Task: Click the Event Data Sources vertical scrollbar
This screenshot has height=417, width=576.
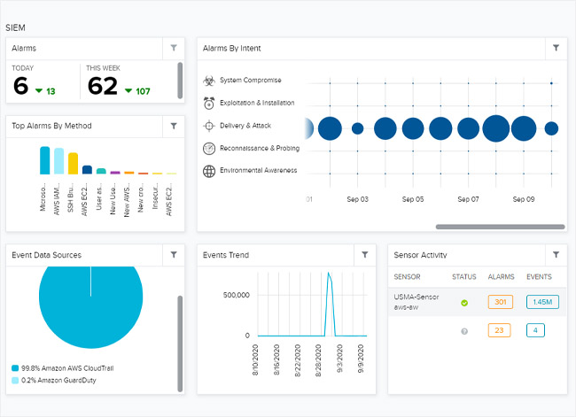Action: pyautogui.click(x=181, y=341)
